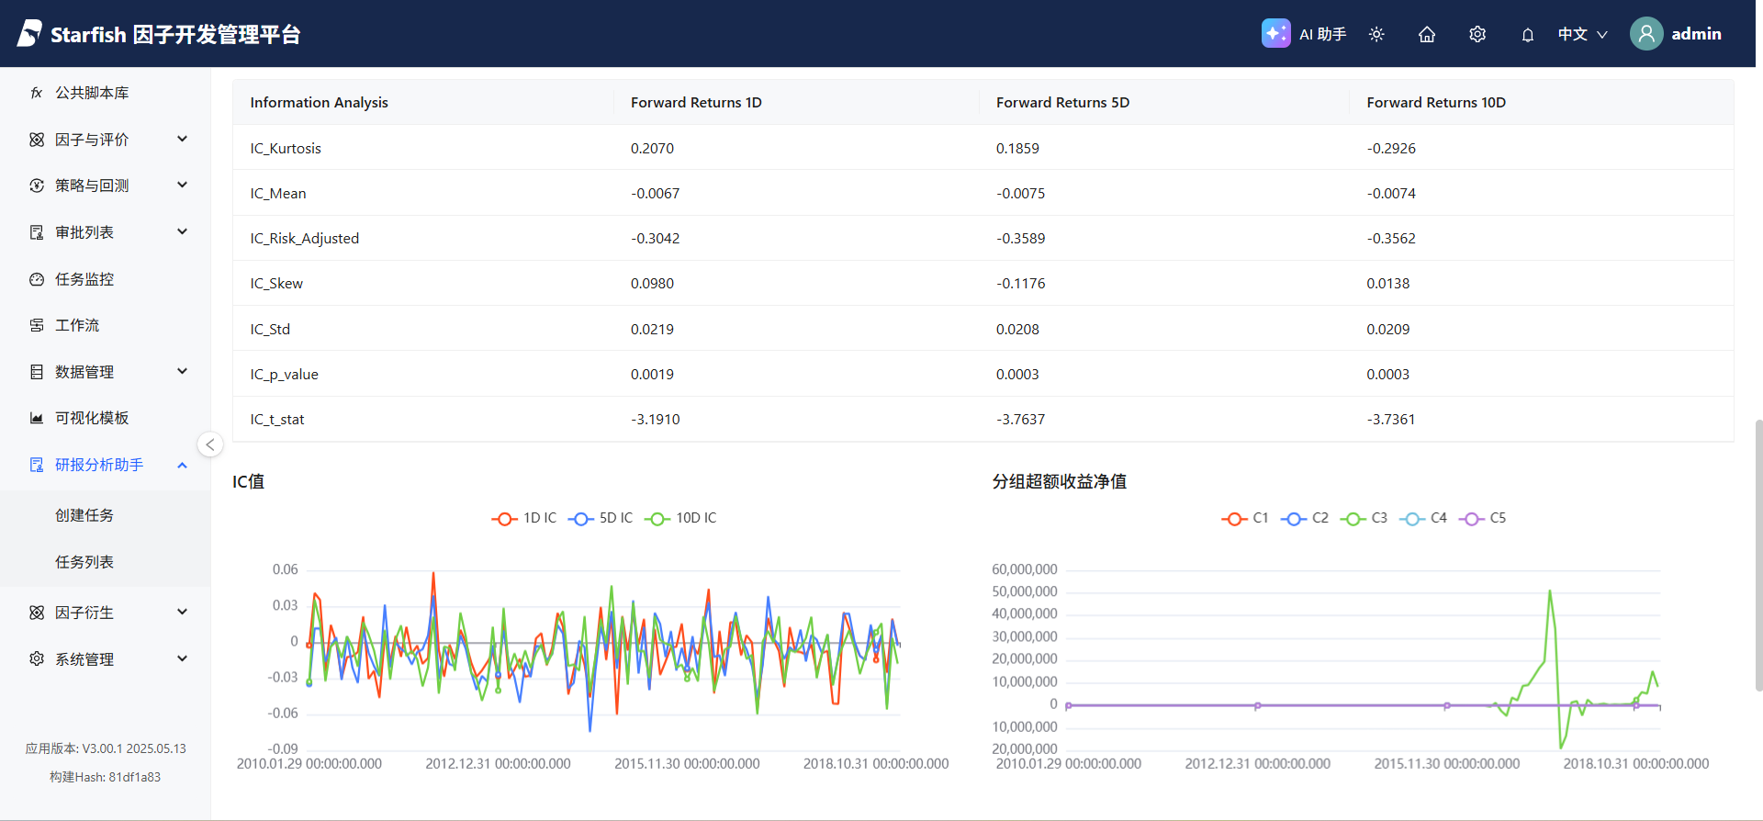Open the AI 助手 assistant
The height and width of the screenshot is (821, 1763).
1304,34
